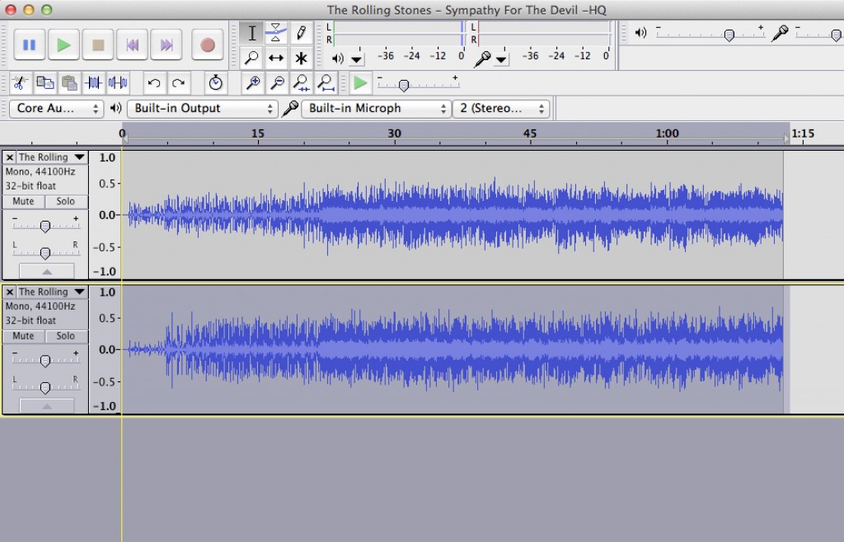The image size is (844, 542).
Task: Click the 1:00 mark on the timeline ruler
Action: [x=667, y=134]
